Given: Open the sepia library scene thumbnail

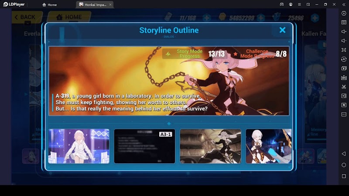Looking at the screenshot, I should pyautogui.click(x=210, y=146).
